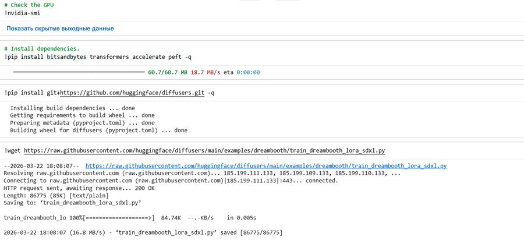The image size is (524, 244).
Task: Click the '!nvidia-smi' code line
Action: coord(22,13)
